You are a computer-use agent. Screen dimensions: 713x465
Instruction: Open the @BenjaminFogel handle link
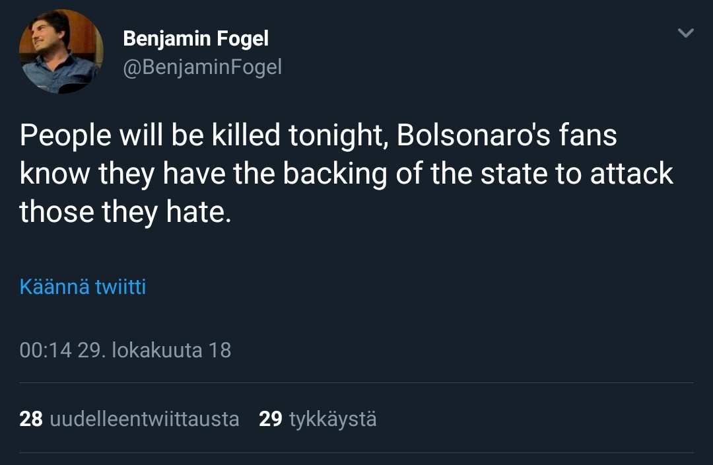pos(202,67)
